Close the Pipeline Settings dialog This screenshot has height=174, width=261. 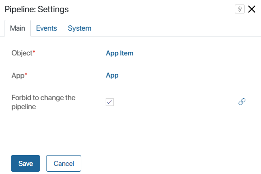coord(252,9)
